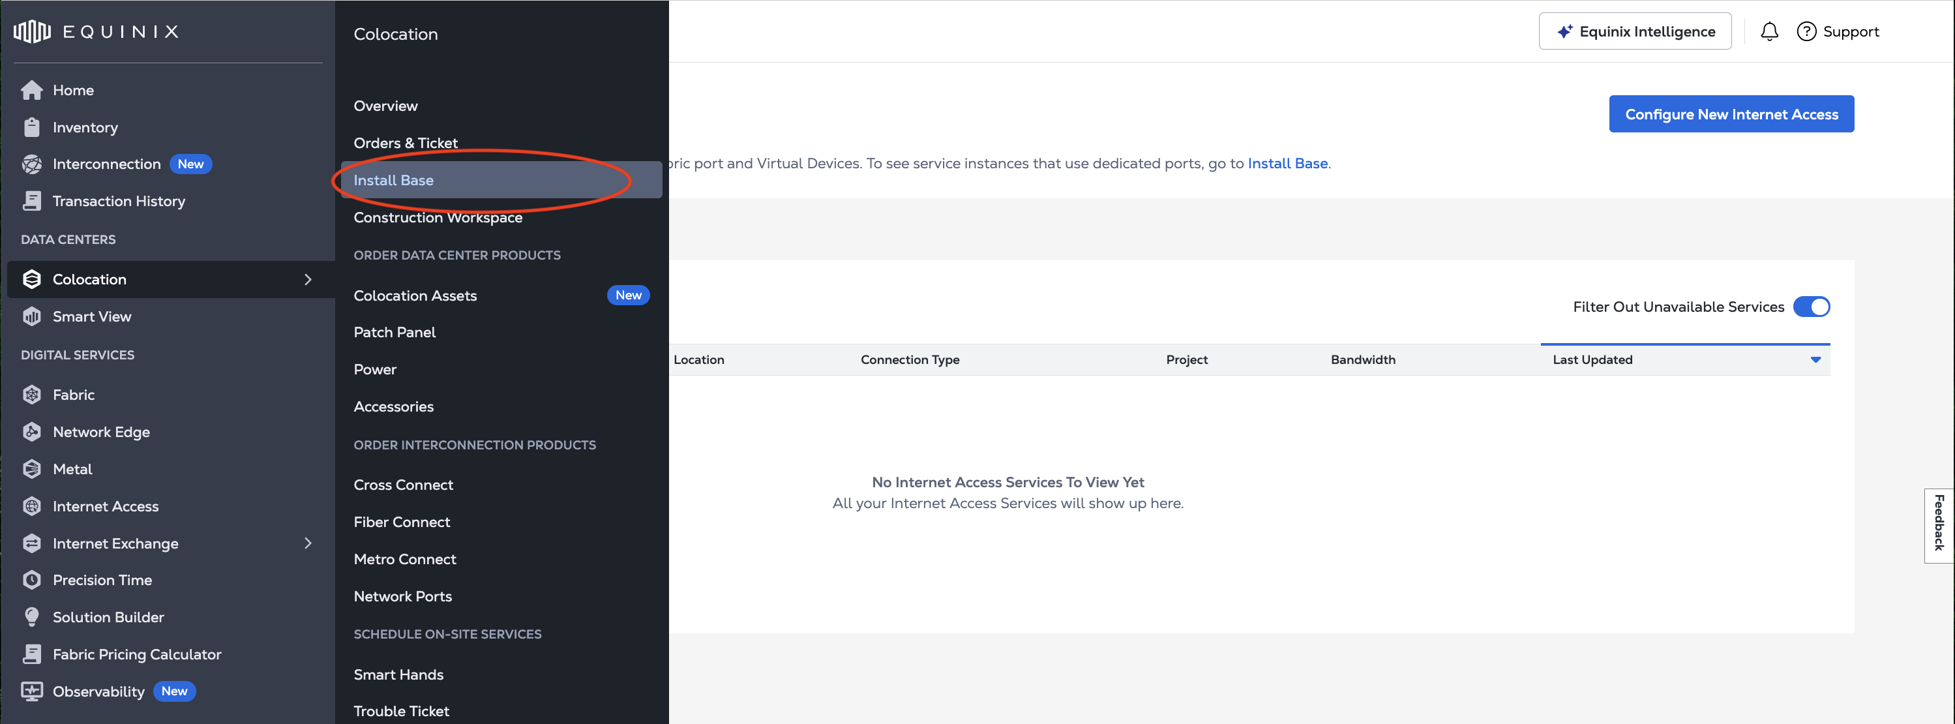
Task: Select the Metal icon in sidebar
Action: [32, 469]
